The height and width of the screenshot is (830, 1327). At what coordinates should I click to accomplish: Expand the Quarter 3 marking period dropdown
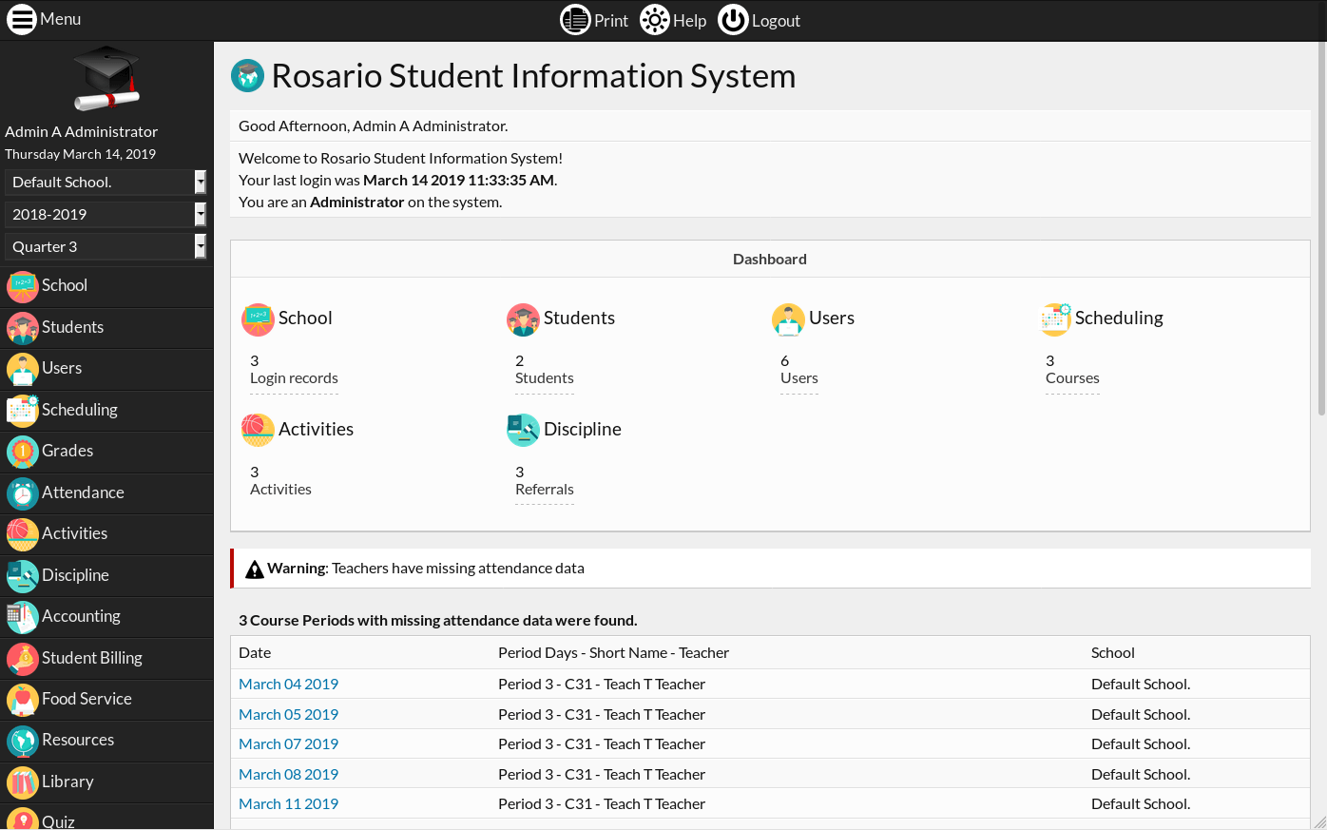(106, 247)
